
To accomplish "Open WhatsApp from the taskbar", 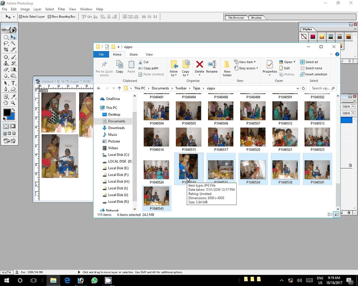I will (x=94, y=280).
